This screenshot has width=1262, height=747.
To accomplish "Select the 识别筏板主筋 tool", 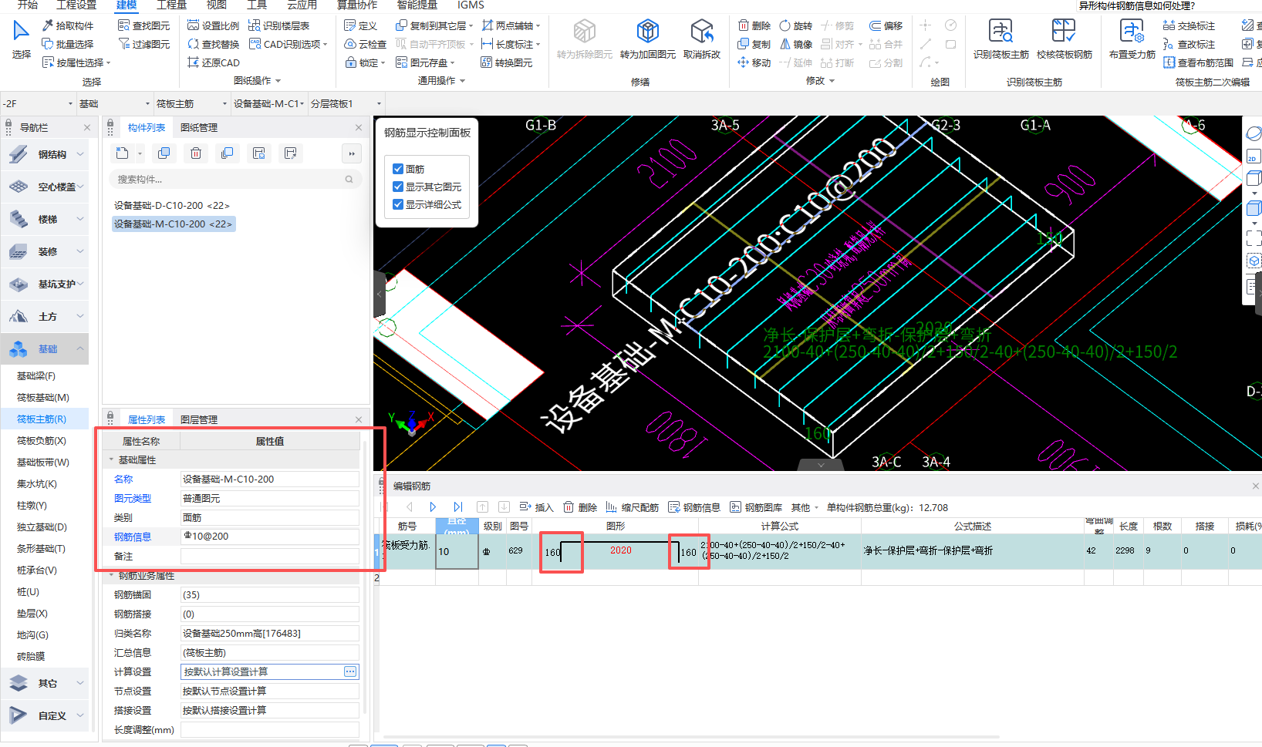I will tap(1000, 32).
